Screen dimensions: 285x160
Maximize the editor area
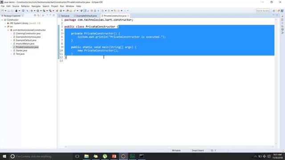277,16
